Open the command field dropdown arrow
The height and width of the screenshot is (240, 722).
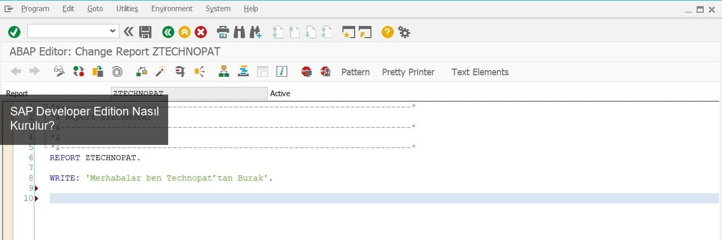113,32
